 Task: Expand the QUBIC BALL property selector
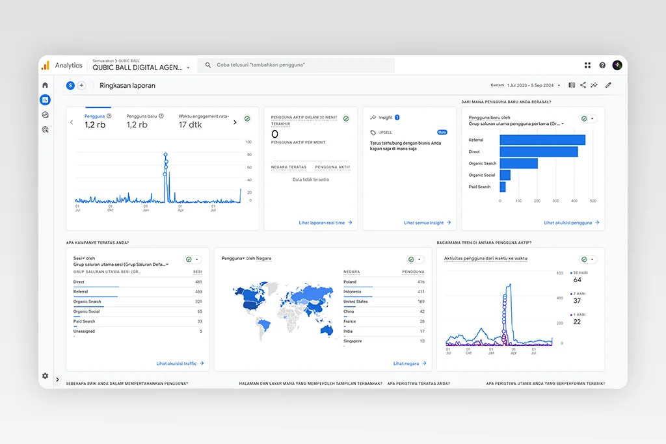[188, 68]
